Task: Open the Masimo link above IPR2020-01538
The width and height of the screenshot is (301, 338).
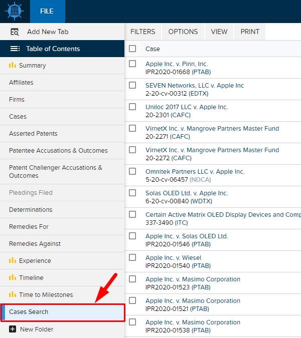Action: (x=193, y=322)
